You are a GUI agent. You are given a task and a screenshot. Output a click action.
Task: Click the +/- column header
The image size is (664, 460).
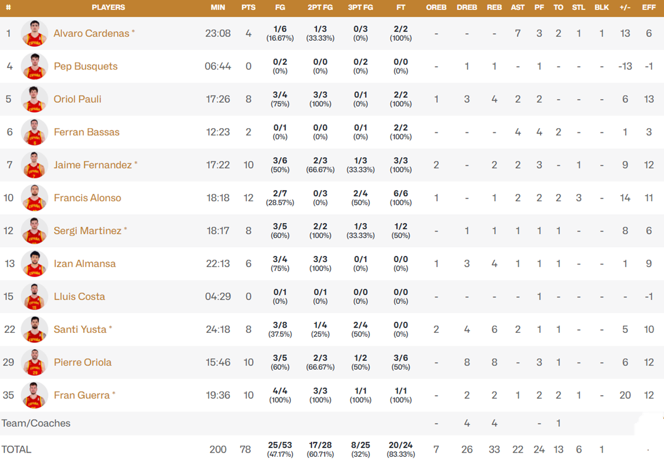point(625,7)
